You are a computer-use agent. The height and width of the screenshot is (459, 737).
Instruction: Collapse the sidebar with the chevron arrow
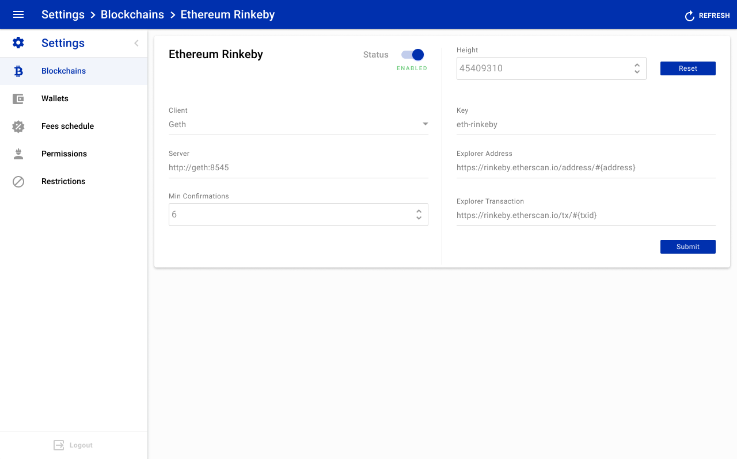136,43
